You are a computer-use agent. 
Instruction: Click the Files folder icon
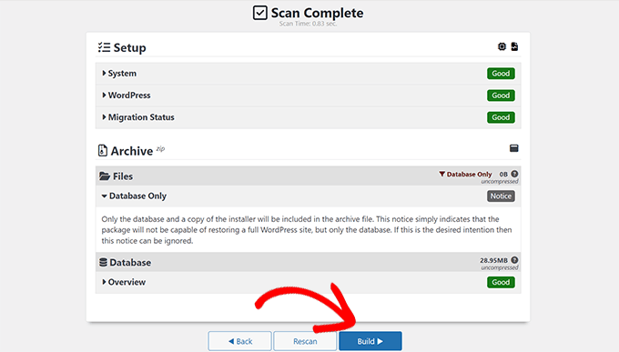click(x=105, y=176)
